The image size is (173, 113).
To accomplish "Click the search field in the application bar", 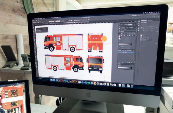I will [153, 15].
